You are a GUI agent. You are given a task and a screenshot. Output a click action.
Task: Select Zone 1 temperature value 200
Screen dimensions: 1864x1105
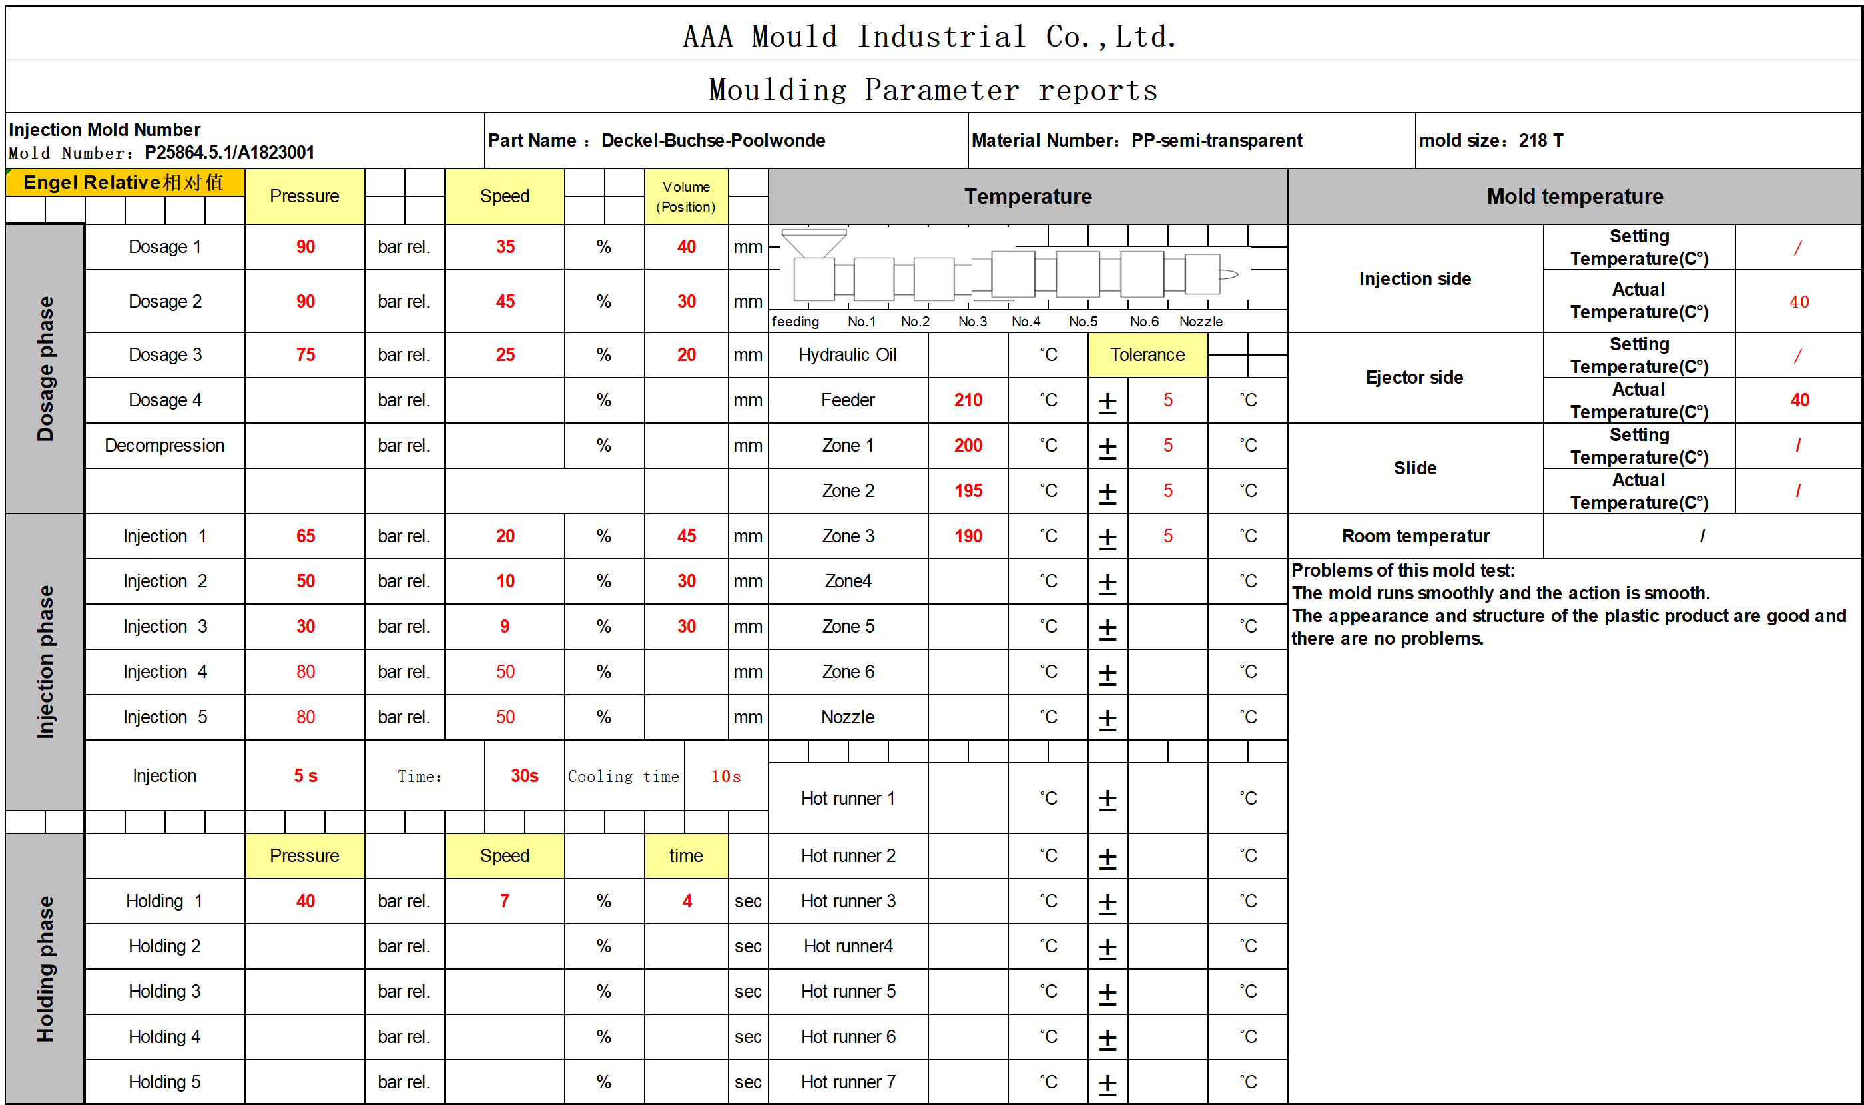point(968,446)
